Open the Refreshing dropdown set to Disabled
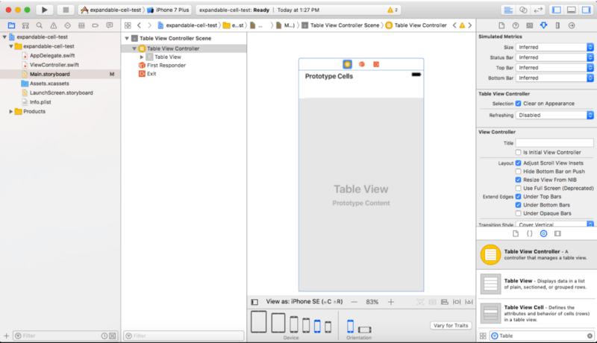 click(554, 116)
